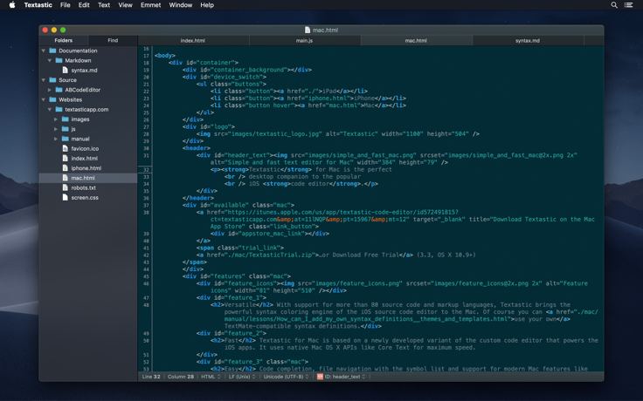Open the Help menu

click(207, 5)
